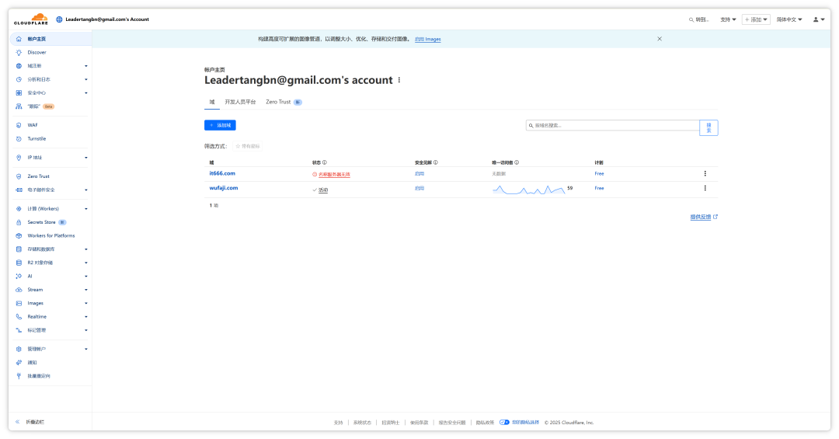Click 启用 security insights for it666.com

click(419, 173)
